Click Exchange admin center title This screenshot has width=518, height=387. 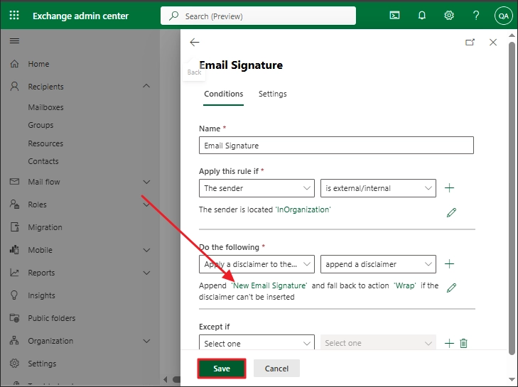point(80,16)
